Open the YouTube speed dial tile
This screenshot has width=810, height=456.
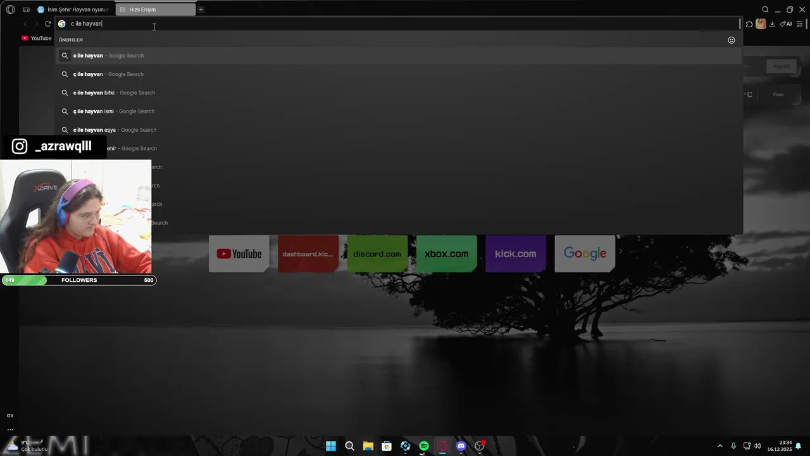[239, 254]
